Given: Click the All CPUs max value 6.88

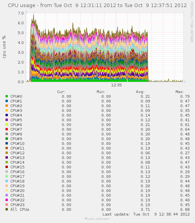Looking at the screenshot, I should pyautogui.click(x=185, y=210).
